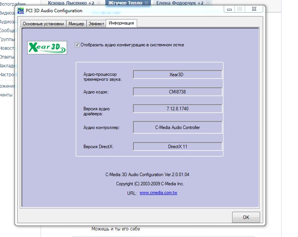Click the PCI 3D Audio Configuration title icon
This screenshot has height=237, width=298.
tap(21, 11)
